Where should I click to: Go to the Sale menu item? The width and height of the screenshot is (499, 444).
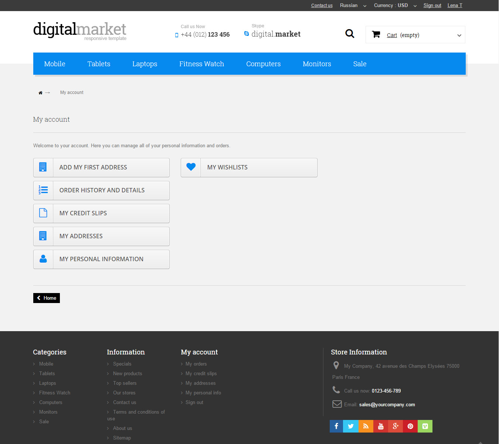coord(360,64)
